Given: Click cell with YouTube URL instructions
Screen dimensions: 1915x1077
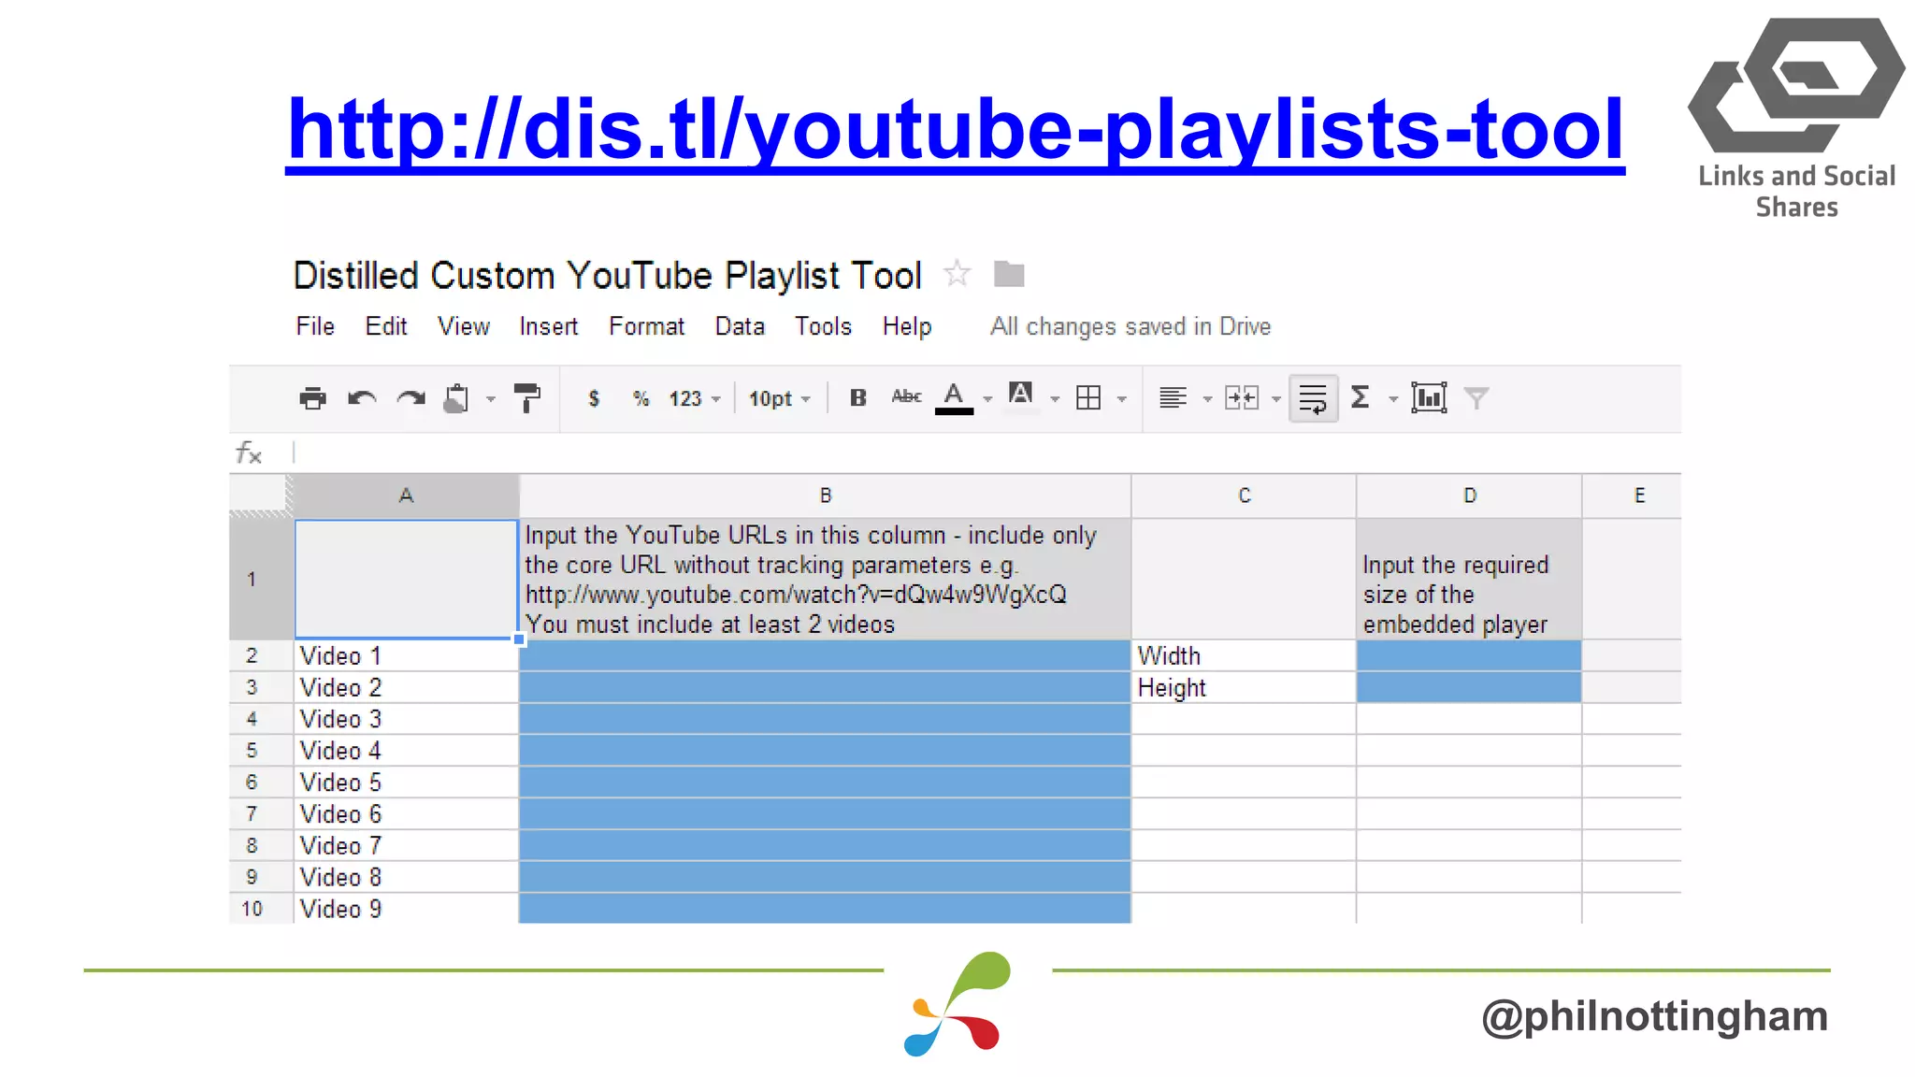Looking at the screenshot, I should pos(825,579).
